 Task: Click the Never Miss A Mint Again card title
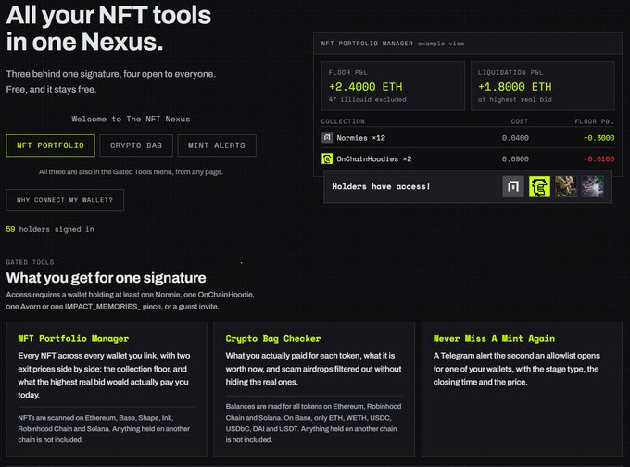click(494, 339)
